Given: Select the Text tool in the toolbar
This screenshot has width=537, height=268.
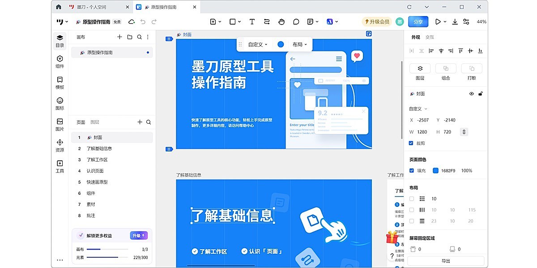Looking at the screenshot, I should click(252, 21).
